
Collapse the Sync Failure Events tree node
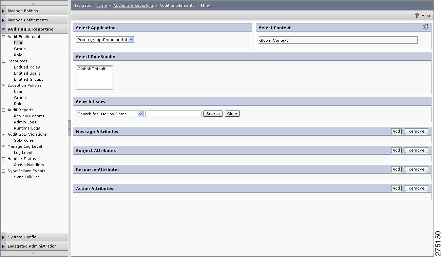tap(4, 171)
